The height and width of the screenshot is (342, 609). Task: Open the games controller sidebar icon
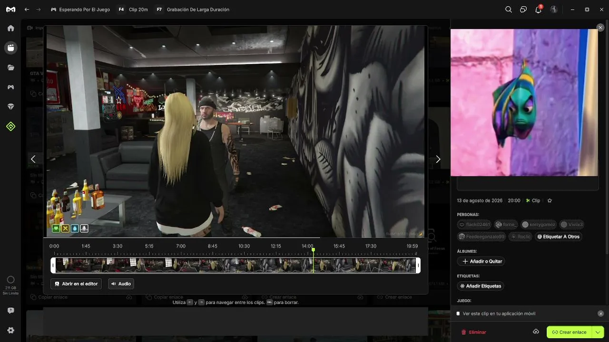click(10, 87)
